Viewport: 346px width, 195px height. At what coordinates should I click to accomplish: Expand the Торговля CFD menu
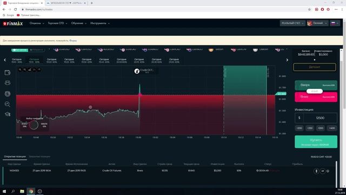pos(57,23)
